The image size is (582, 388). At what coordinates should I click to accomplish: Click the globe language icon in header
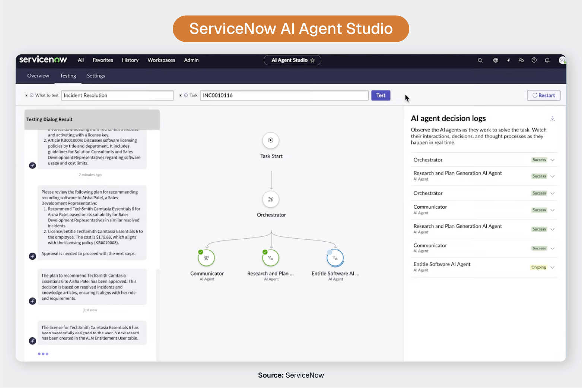point(496,60)
